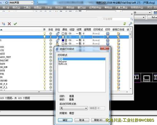Open the 格式 menu
157x125 pixels.
[16, 8]
